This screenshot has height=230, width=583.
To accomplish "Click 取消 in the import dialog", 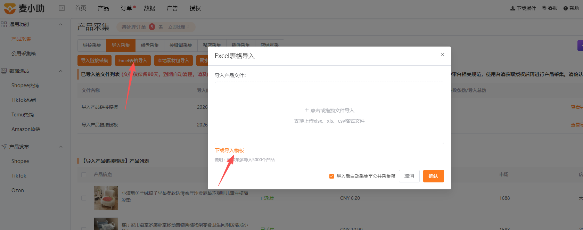I will pyautogui.click(x=409, y=176).
